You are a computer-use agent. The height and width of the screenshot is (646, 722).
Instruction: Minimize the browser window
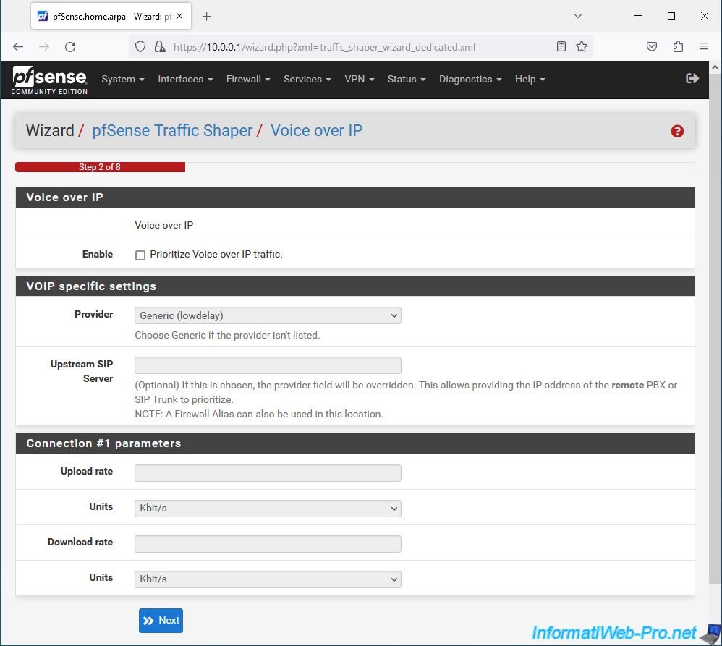click(638, 16)
